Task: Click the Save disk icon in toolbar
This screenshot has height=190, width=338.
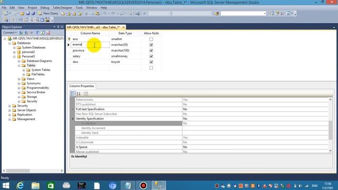Action: [x=28, y=14]
